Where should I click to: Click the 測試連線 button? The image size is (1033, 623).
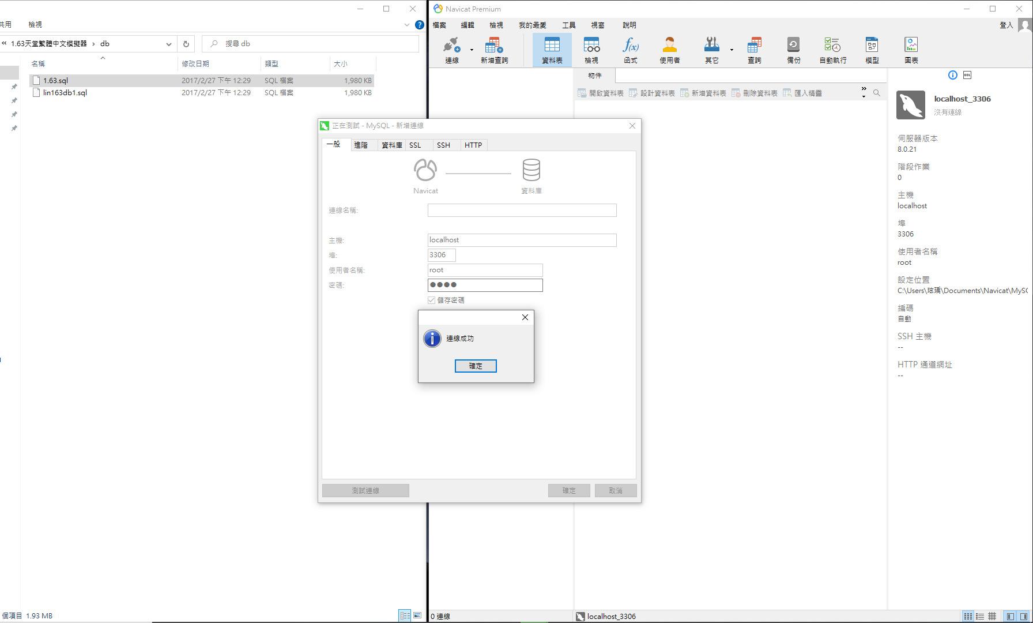click(x=365, y=490)
